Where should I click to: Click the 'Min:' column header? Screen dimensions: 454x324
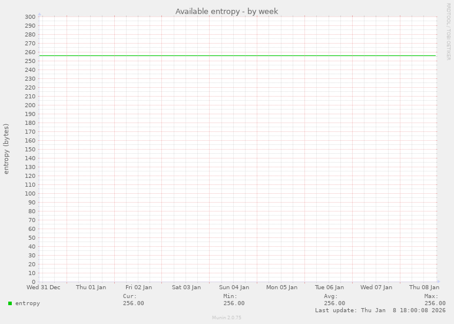(x=230, y=296)
